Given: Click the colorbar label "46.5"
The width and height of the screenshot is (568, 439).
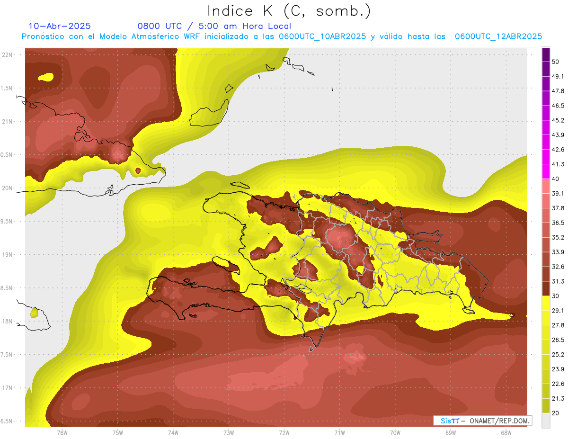Looking at the screenshot, I should tap(558, 106).
